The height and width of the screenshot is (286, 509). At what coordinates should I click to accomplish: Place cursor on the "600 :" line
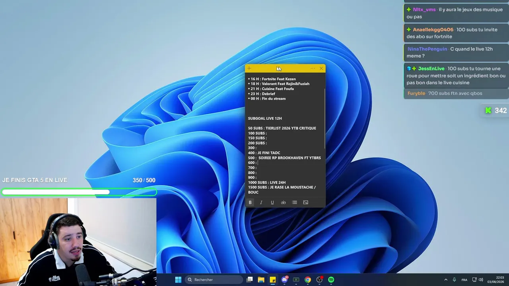[253, 163]
